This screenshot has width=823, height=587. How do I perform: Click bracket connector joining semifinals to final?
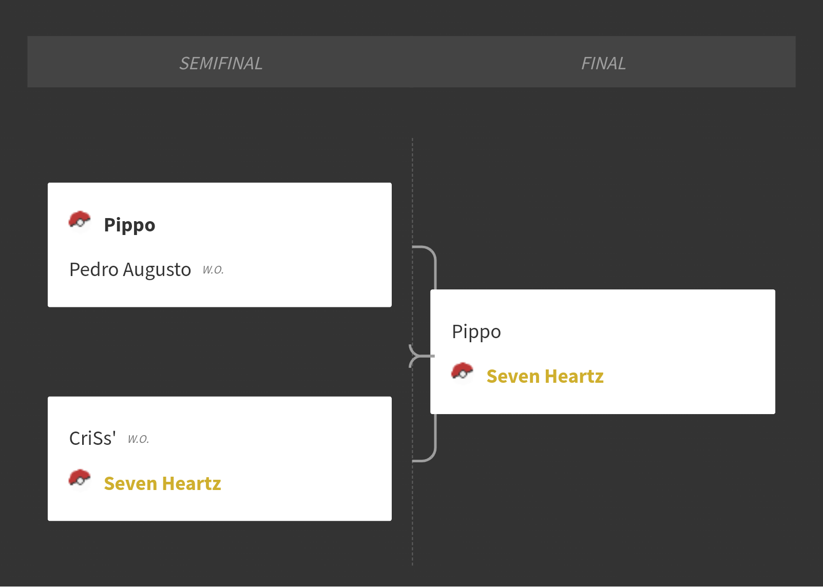tap(422, 356)
